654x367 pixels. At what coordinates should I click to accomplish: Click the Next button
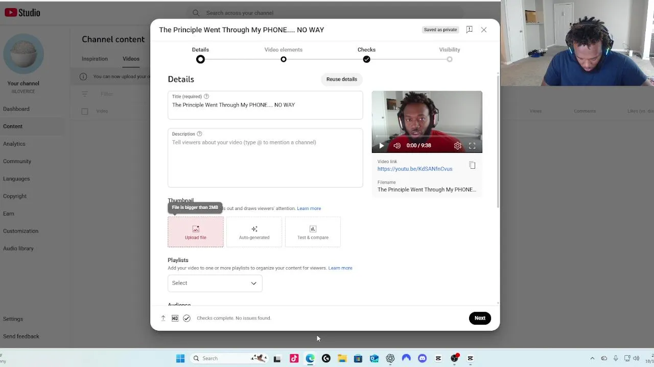tap(480, 318)
